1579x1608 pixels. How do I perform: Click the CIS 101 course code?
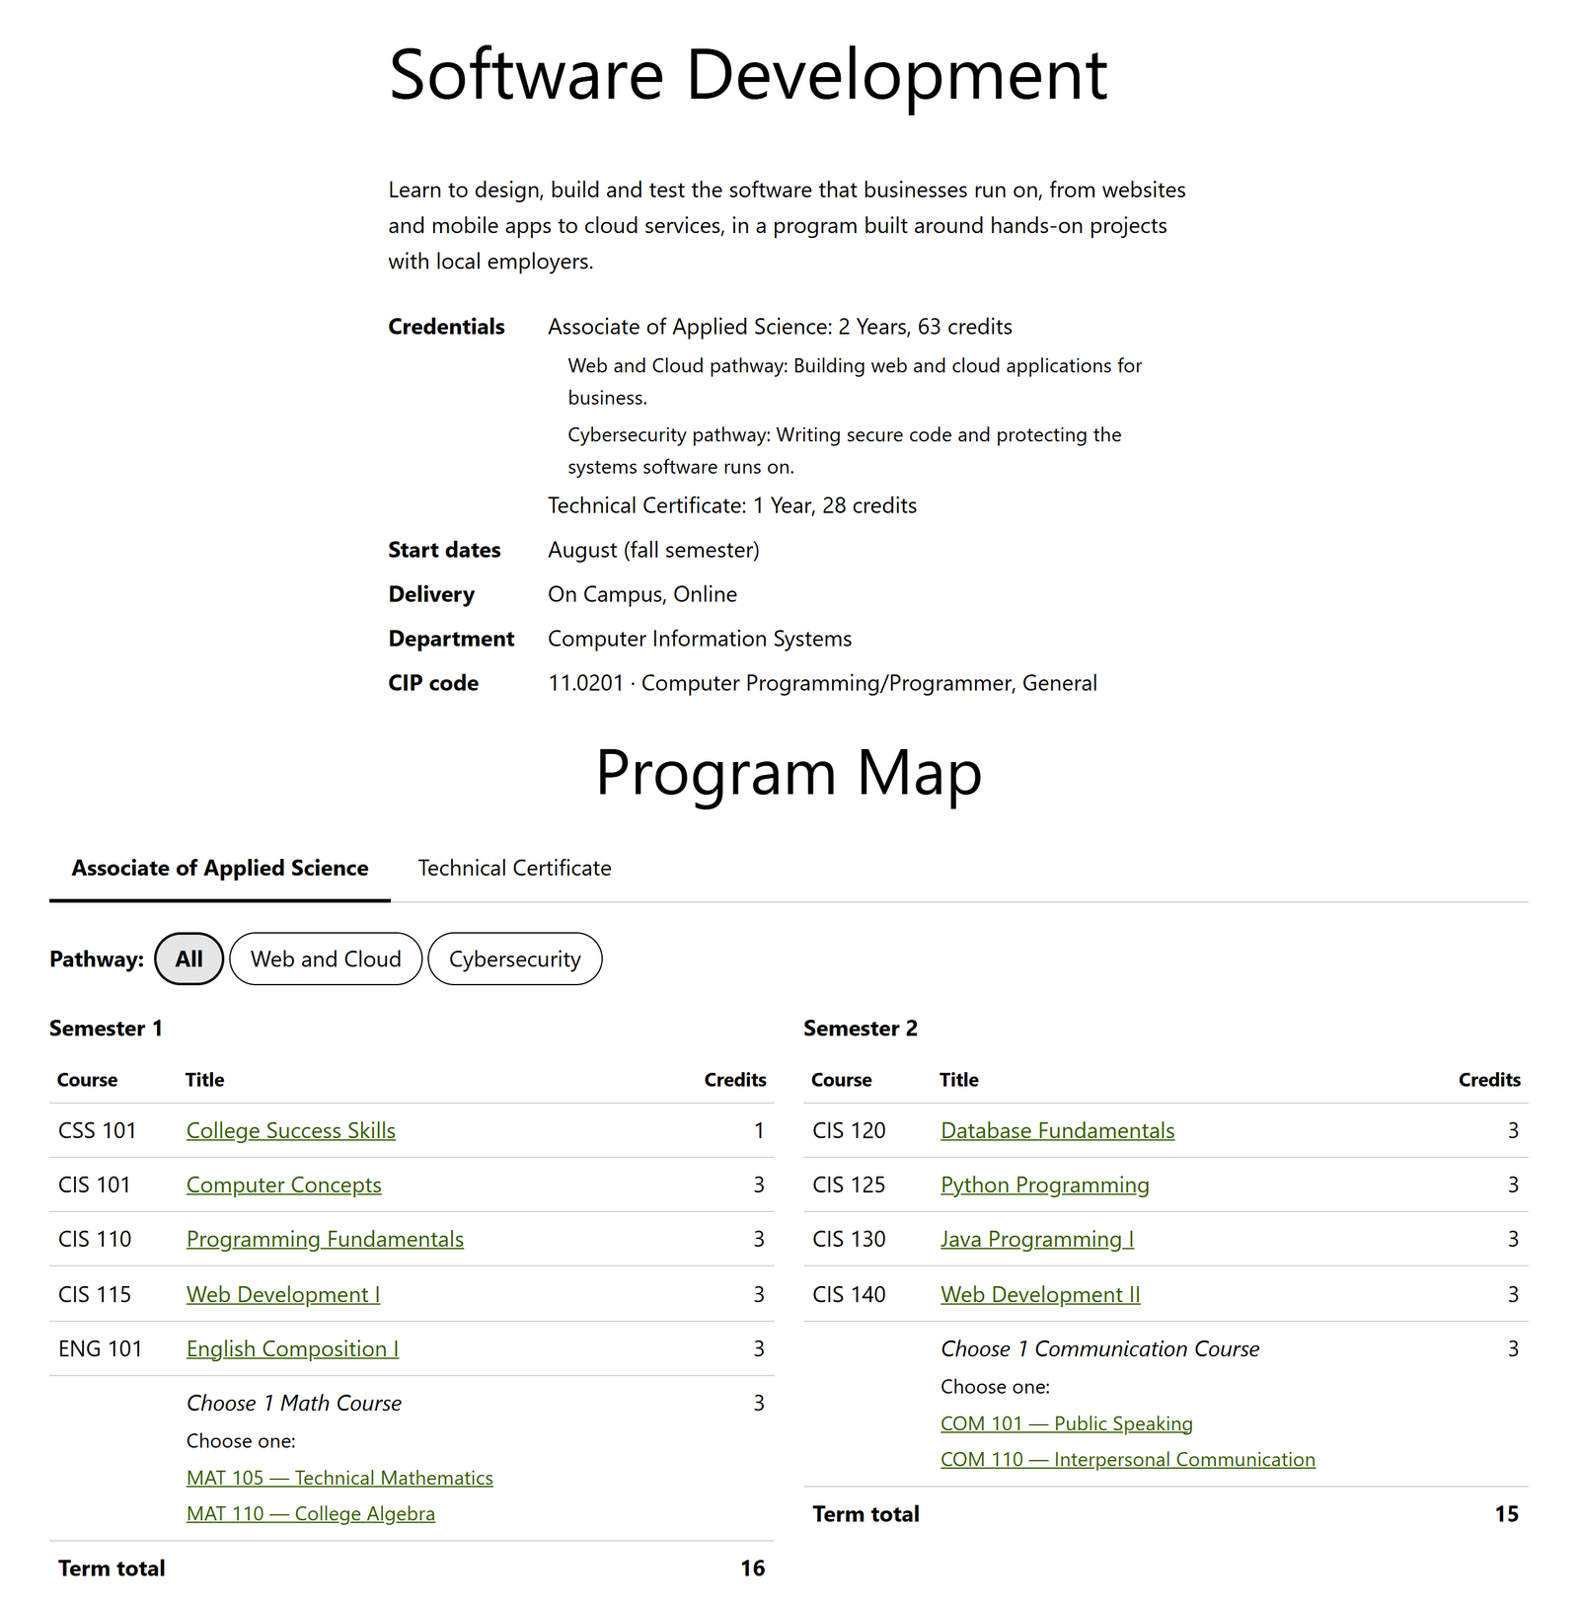[95, 1185]
